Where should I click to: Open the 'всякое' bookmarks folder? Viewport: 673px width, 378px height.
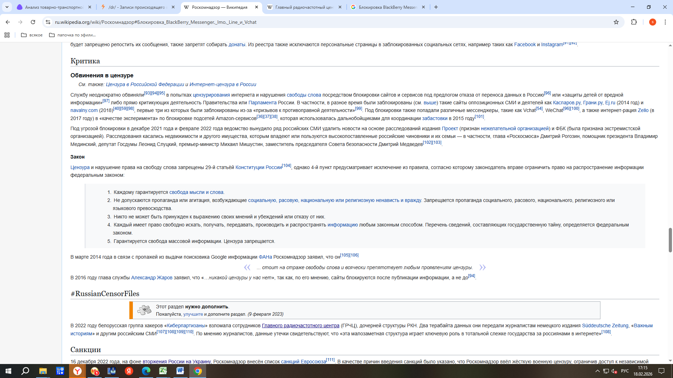click(x=32, y=35)
